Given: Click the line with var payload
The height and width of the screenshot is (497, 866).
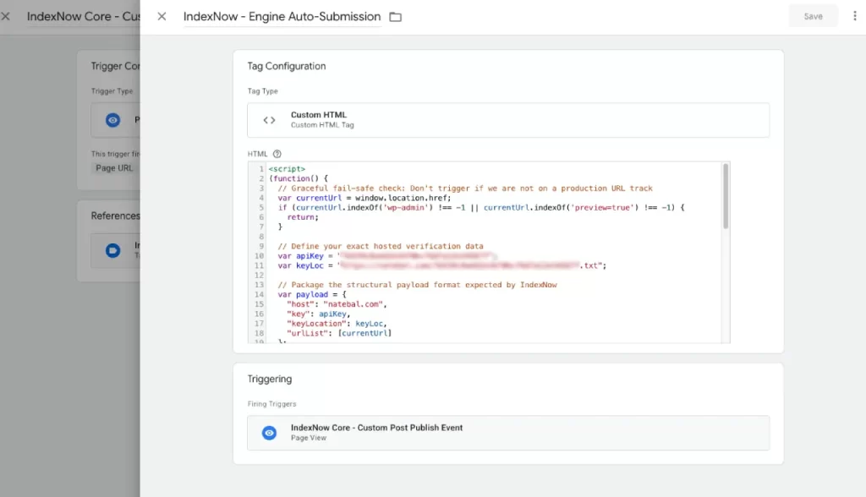Looking at the screenshot, I should (311, 294).
